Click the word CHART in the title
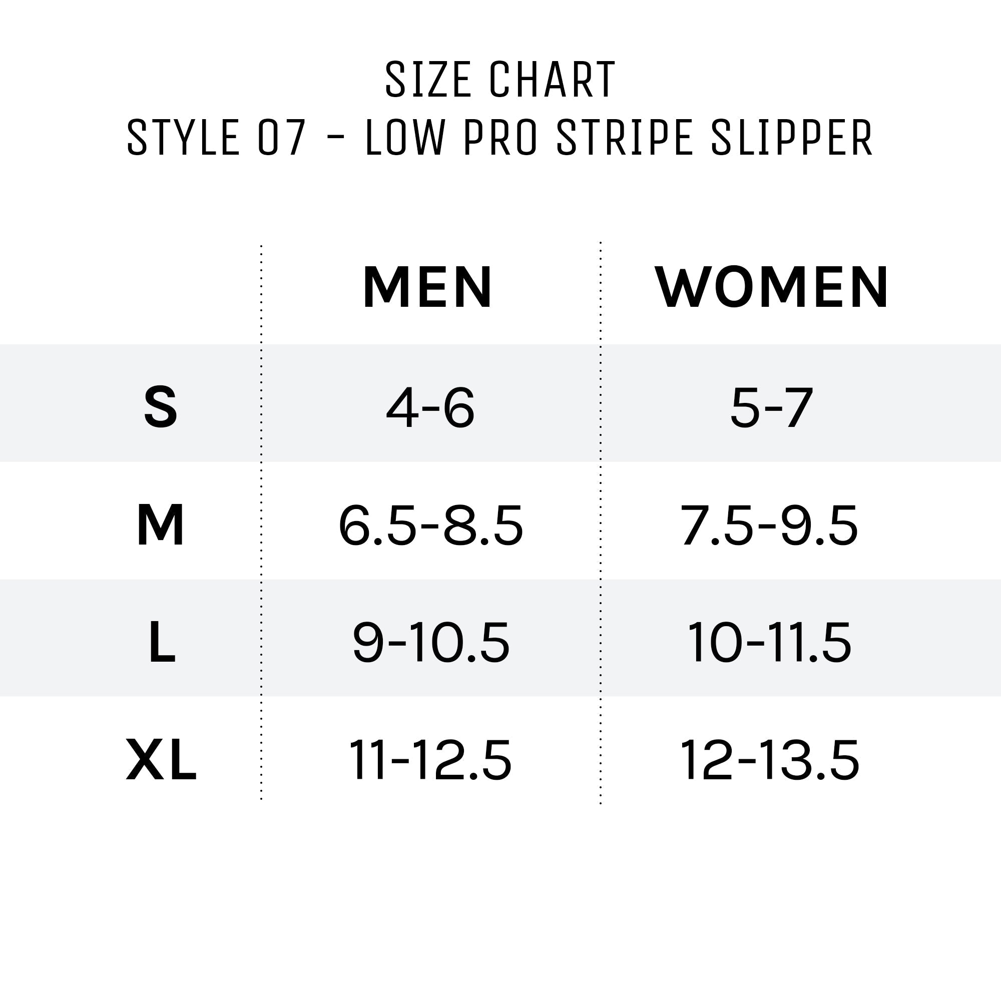The image size is (1001, 1001). point(552,79)
